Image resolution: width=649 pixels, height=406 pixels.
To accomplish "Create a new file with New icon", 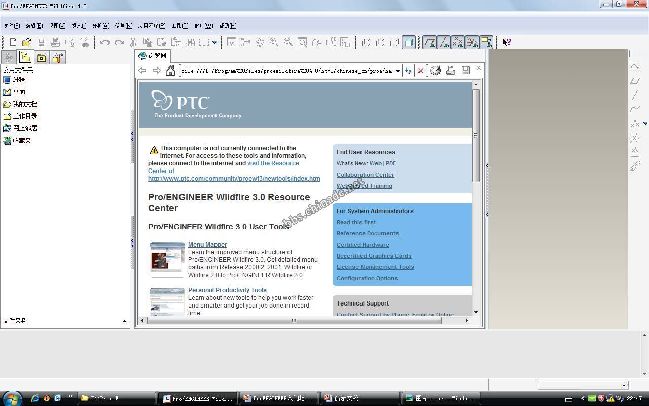I will coord(13,42).
